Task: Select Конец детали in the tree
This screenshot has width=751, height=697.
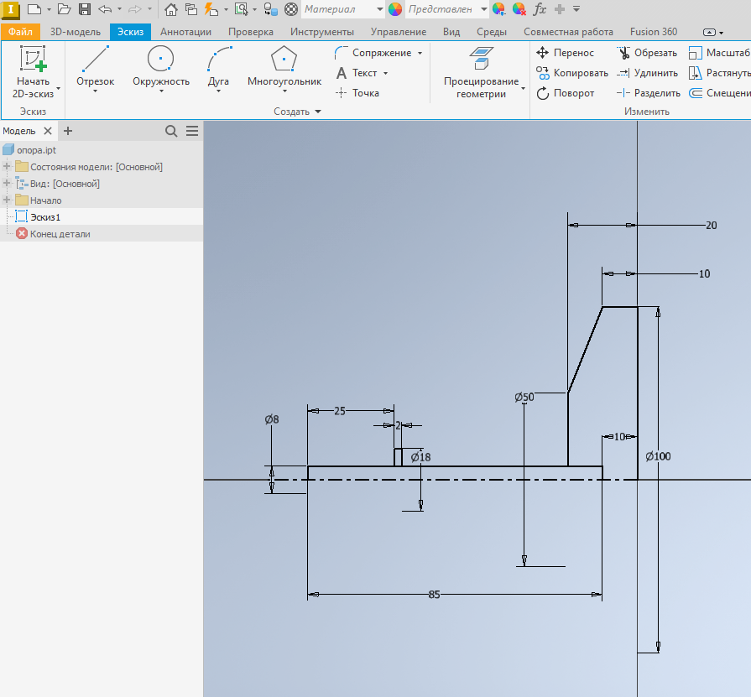Action: point(60,234)
